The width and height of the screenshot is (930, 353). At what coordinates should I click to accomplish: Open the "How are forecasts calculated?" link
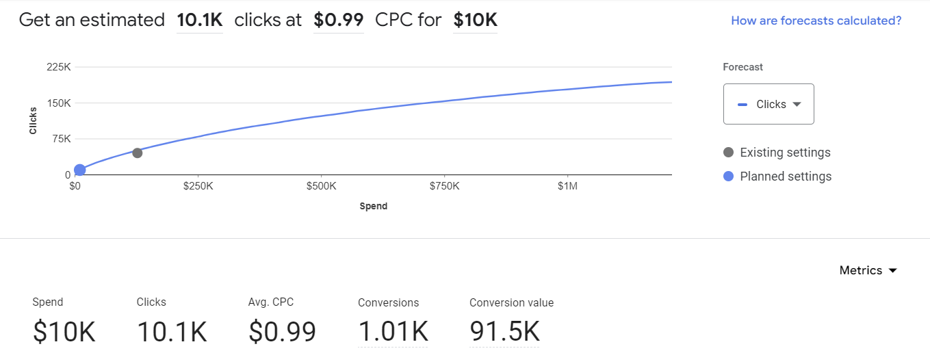pyautogui.click(x=816, y=21)
